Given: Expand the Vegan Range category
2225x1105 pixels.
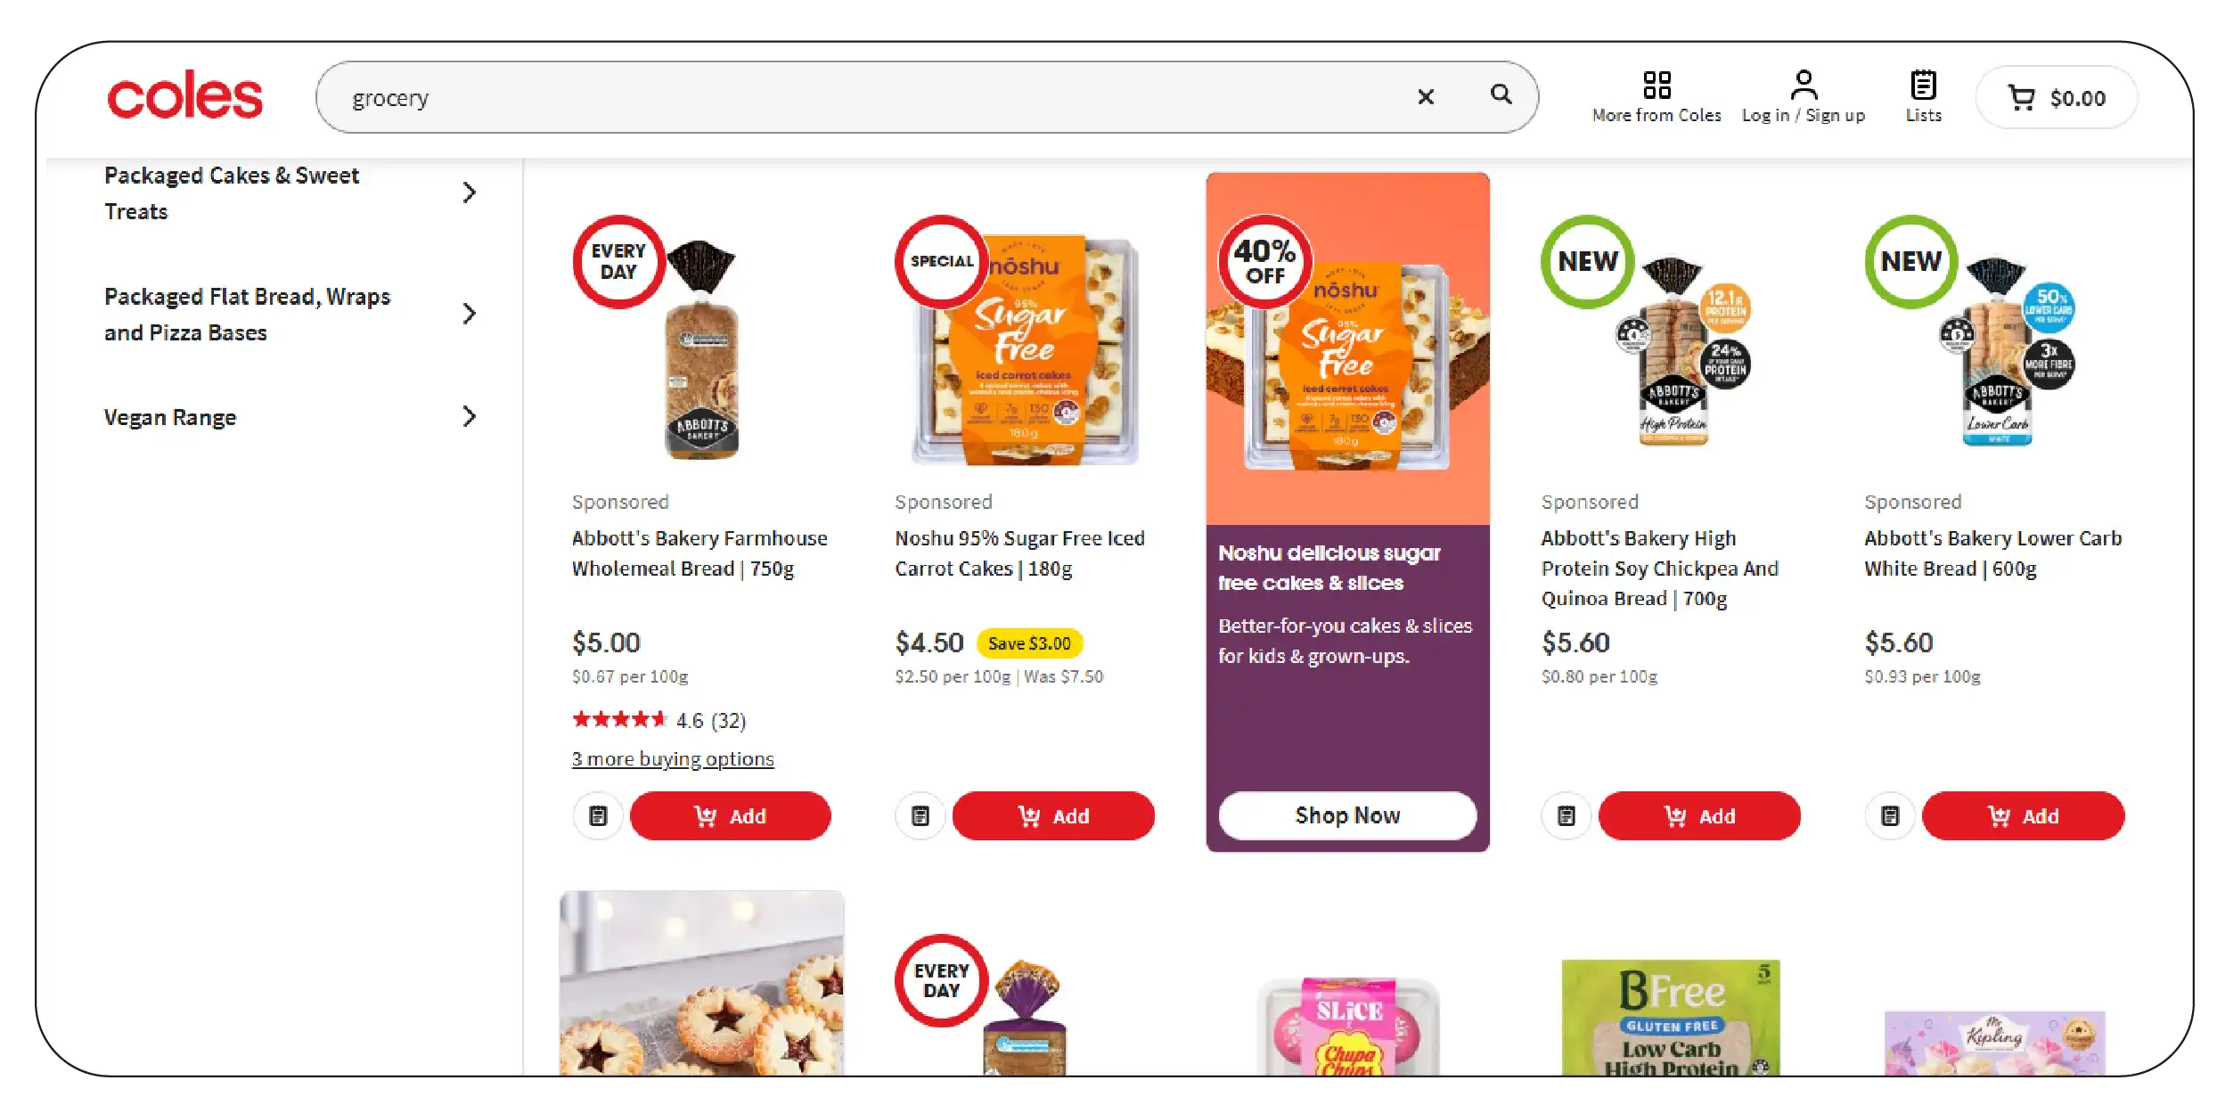Looking at the screenshot, I should click(470, 416).
